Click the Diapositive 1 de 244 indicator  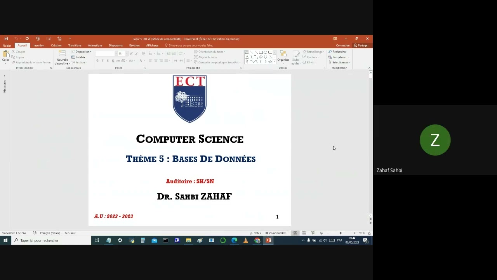tap(14, 233)
